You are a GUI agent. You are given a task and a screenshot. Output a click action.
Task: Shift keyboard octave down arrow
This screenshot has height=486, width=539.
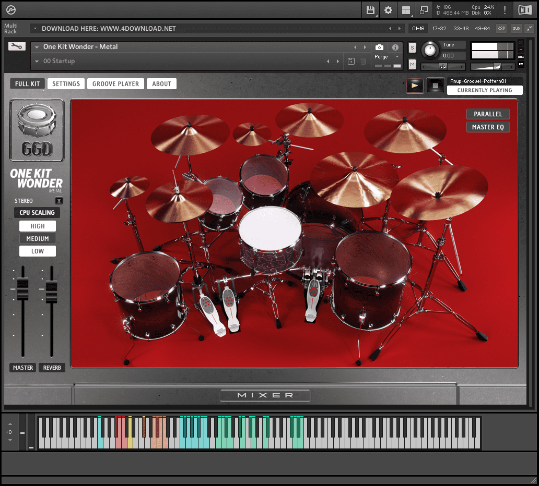pyautogui.click(x=10, y=440)
